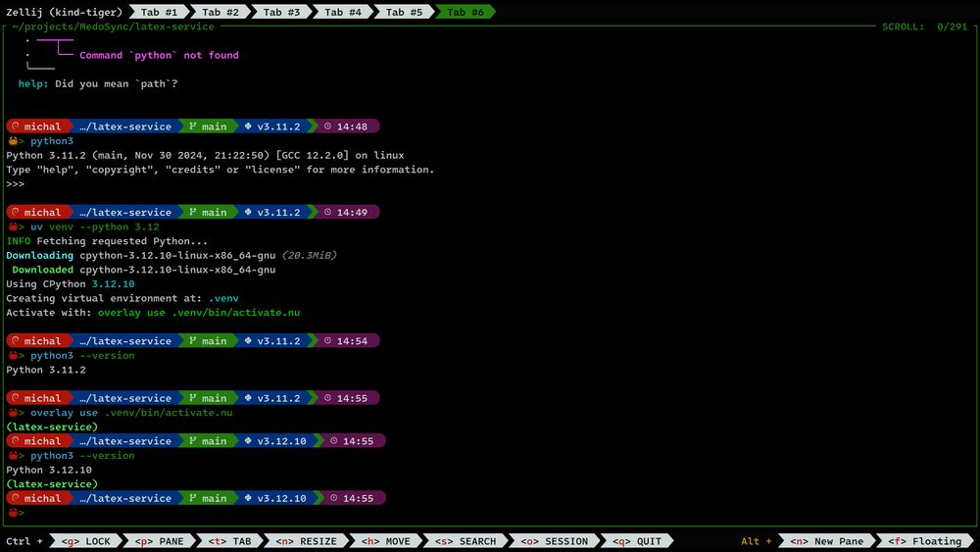Click the 'INFO Fetching requested Python...' line

coord(107,241)
